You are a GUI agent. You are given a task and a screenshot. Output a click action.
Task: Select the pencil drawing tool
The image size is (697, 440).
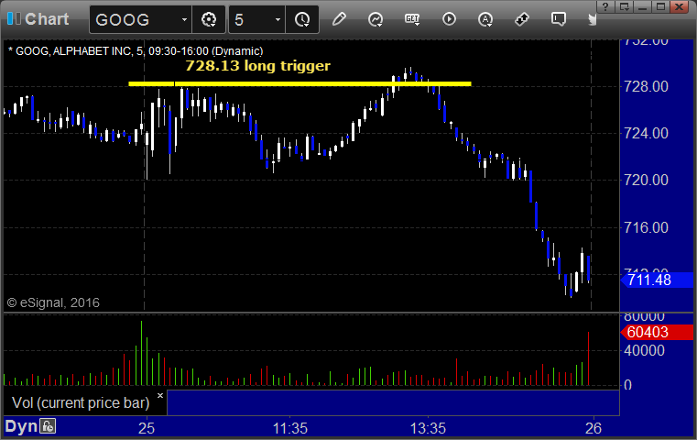click(339, 19)
